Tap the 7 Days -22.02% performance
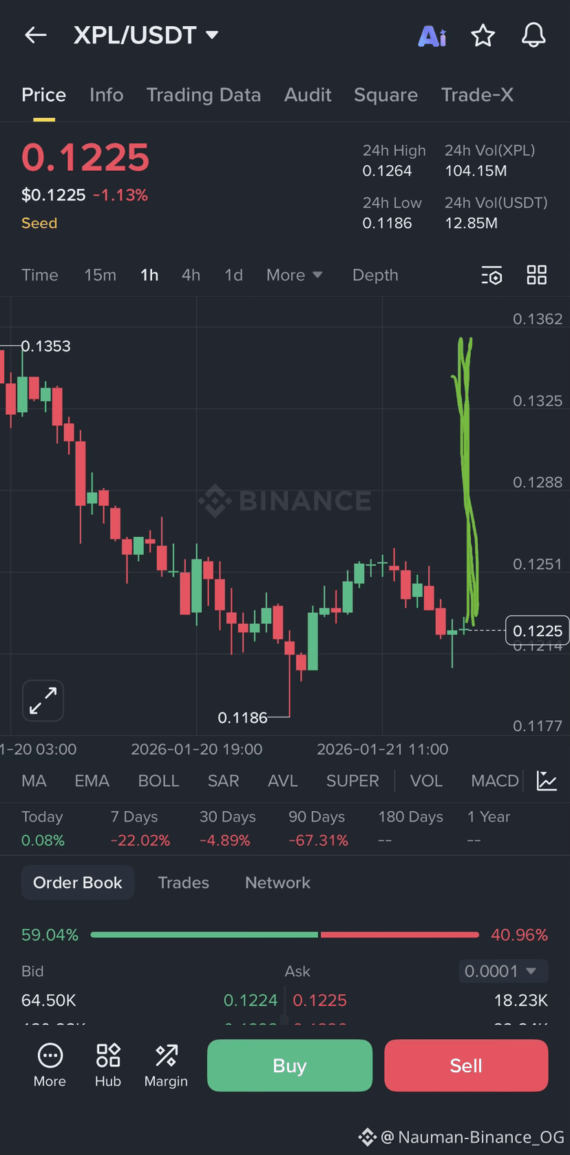The height and width of the screenshot is (1155, 570). pyautogui.click(x=140, y=828)
